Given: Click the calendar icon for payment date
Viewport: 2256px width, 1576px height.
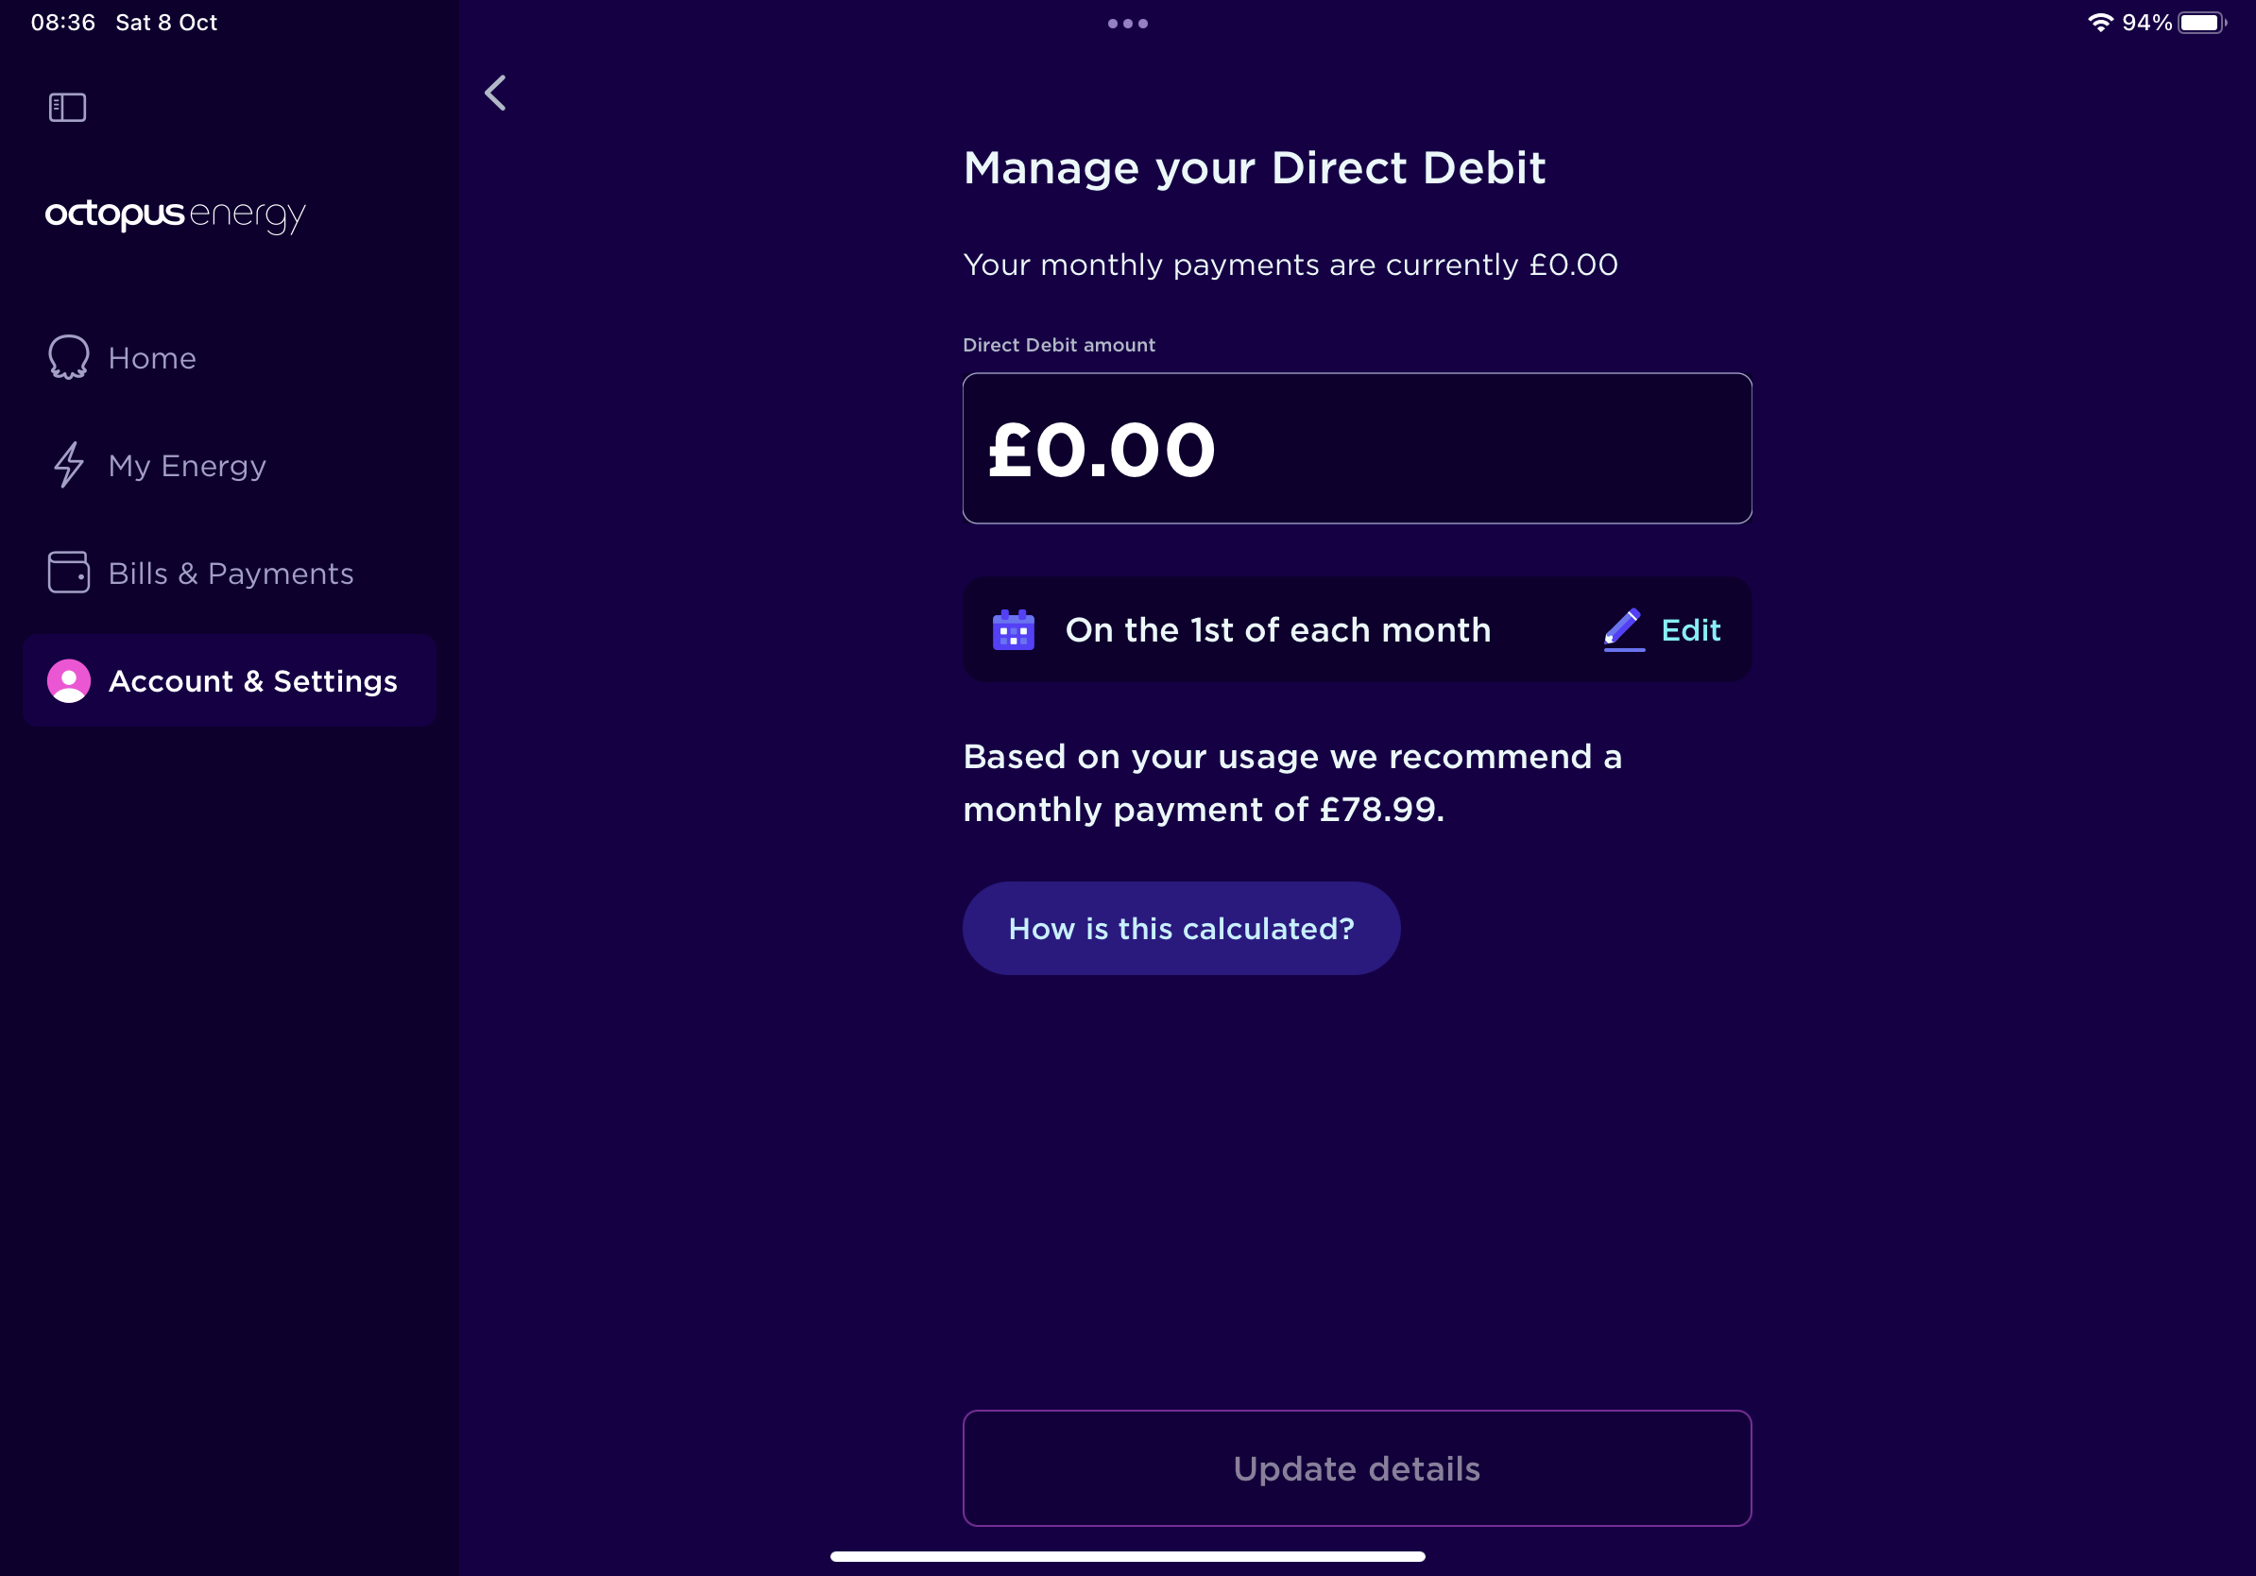Looking at the screenshot, I should click(x=1013, y=630).
